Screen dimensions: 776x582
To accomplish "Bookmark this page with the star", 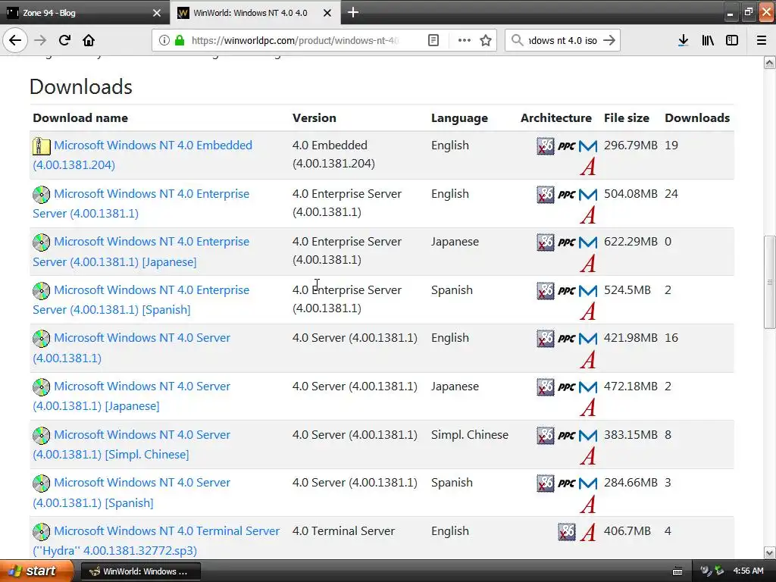I will pos(486,40).
